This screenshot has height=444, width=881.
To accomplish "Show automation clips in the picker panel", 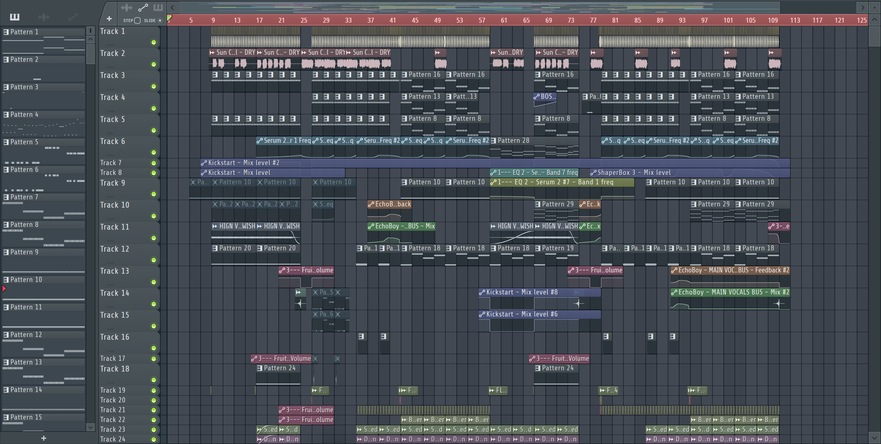I will tap(73, 17).
